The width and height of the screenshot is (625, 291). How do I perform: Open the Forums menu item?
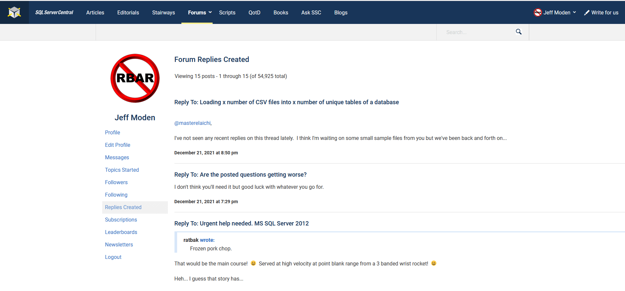pos(197,12)
